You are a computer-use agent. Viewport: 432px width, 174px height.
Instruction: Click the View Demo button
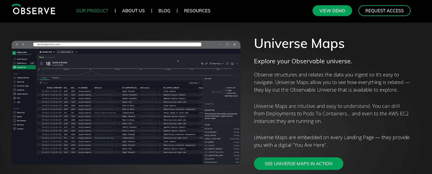pyautogui.click(x=332, y=11)
